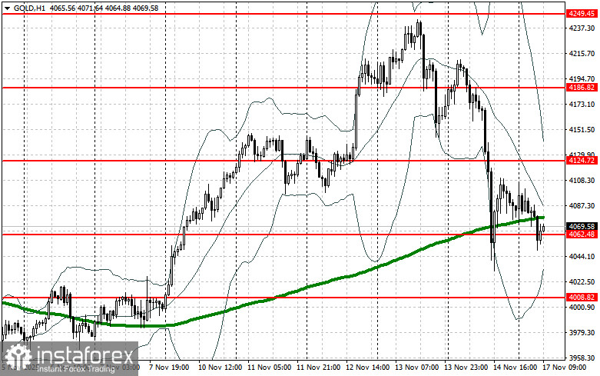The image size is (600, 376).
Task: Select the 4124.72 red price level label
Action: pyautogui.click(x=582, y=161)
